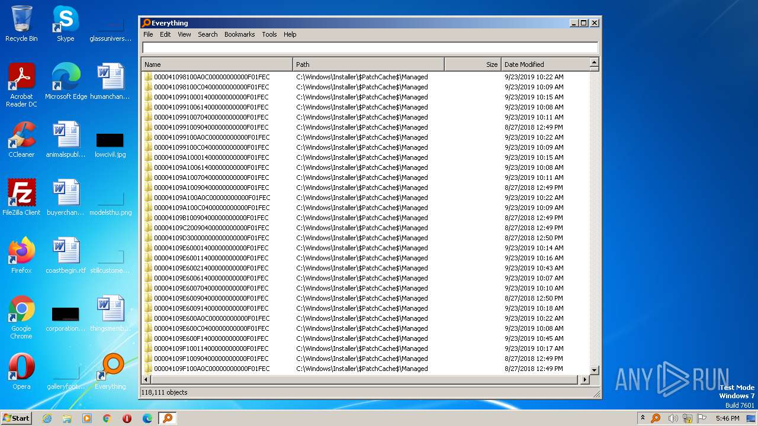Click the system clock 5:46 PM
758x426 pixels.
point(727,418)
